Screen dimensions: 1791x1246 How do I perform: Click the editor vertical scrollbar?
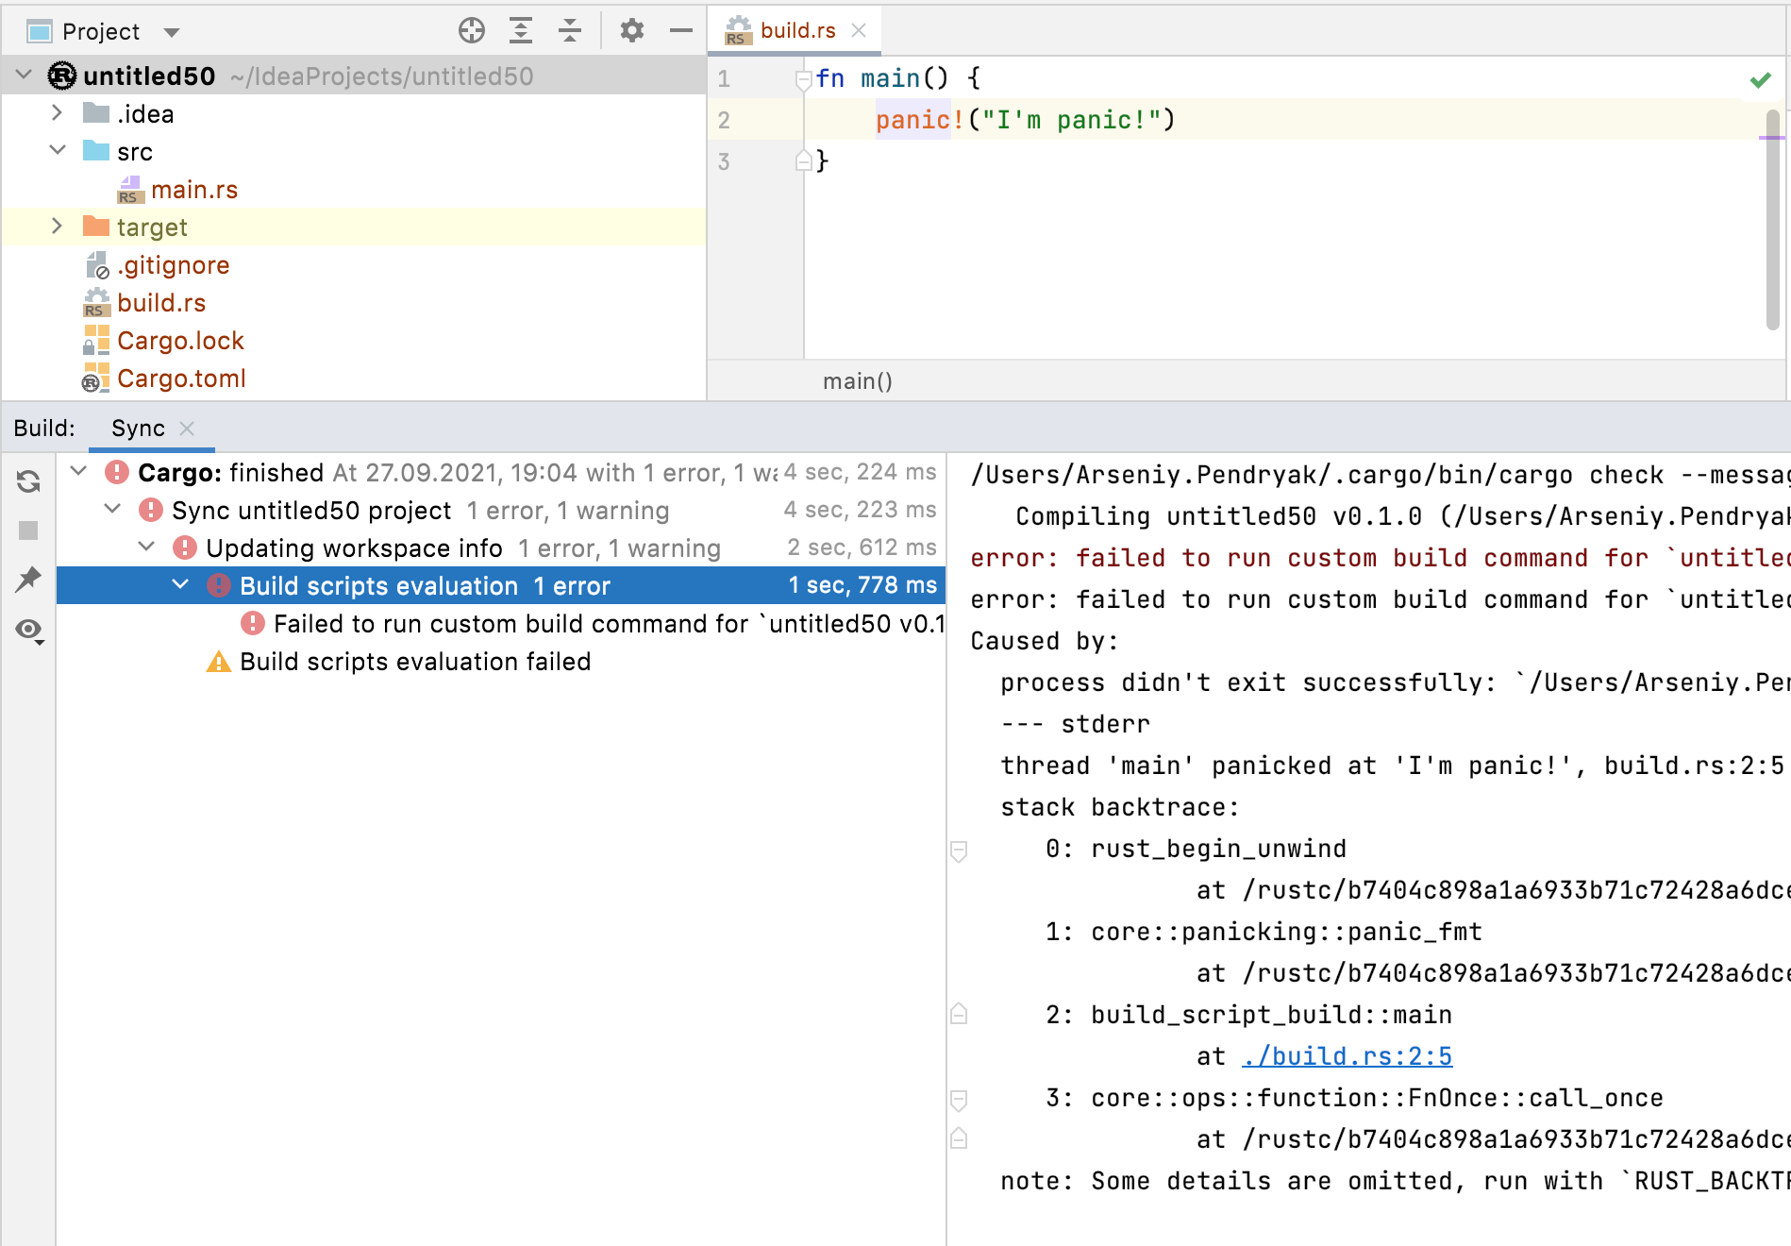1773,219
